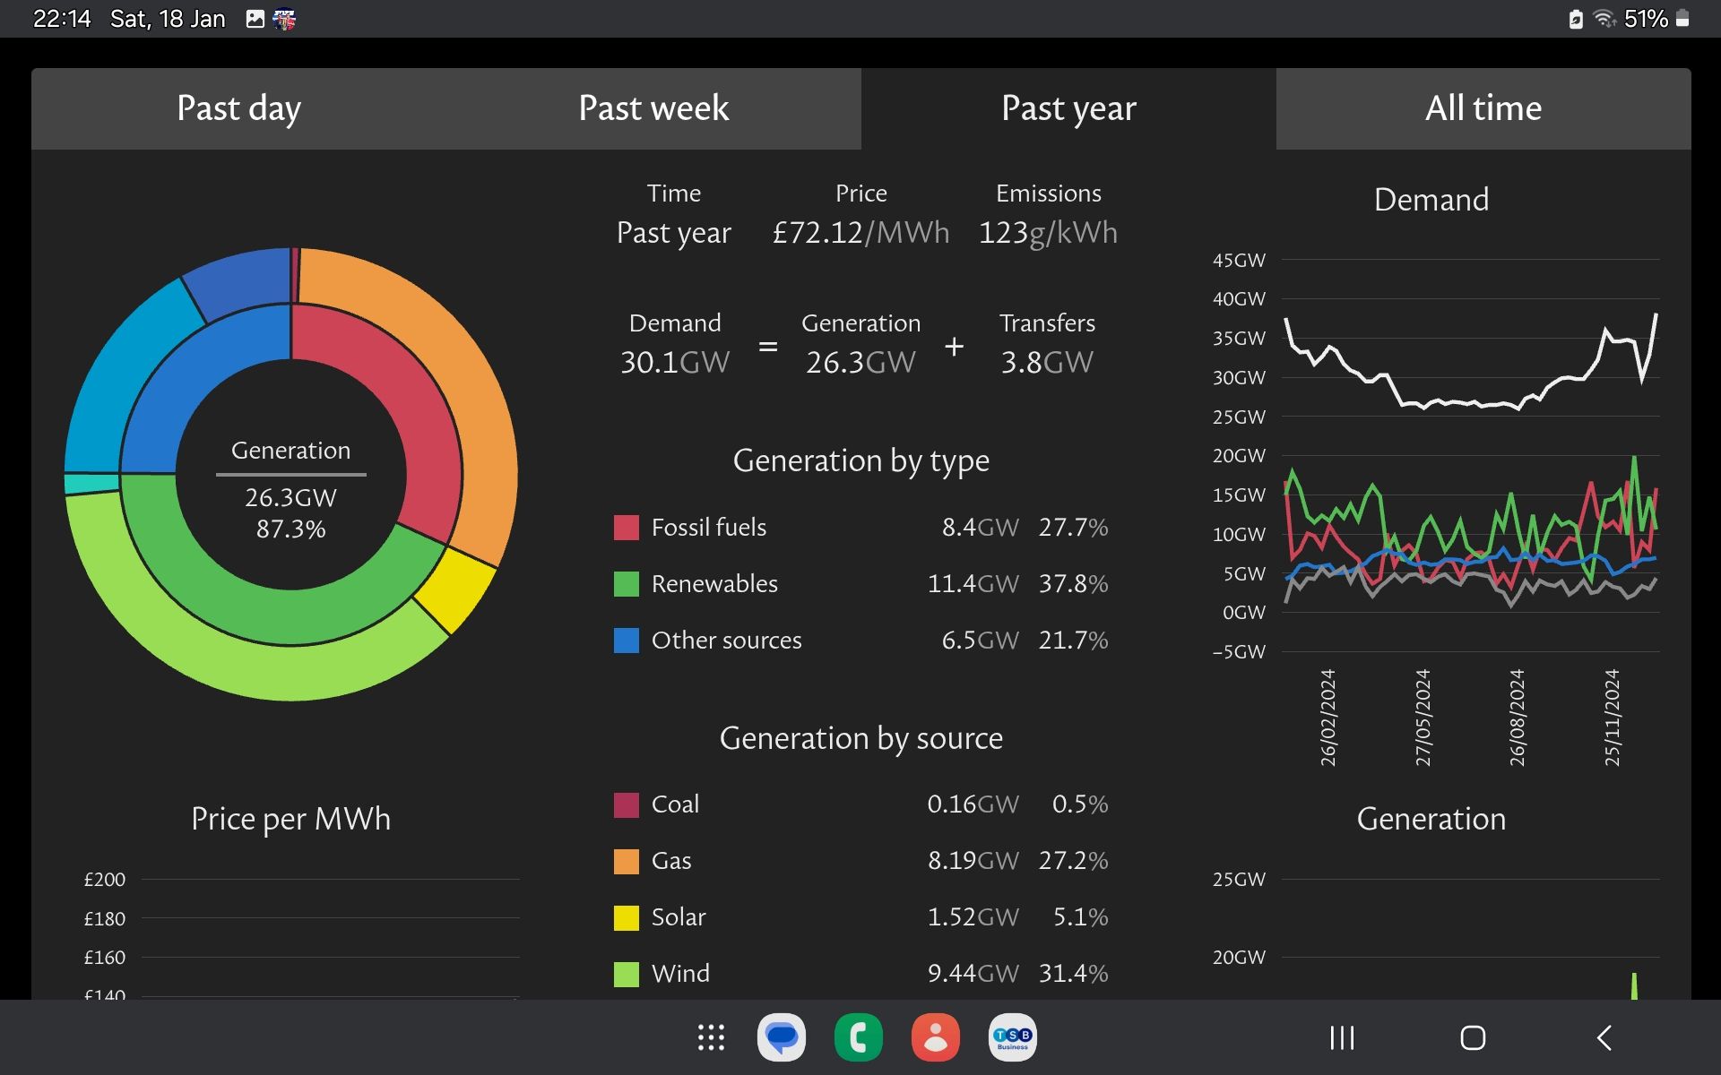1721x1075 pixels.
Task: Open the orange Contacts app
Action: coord(935,1037)
